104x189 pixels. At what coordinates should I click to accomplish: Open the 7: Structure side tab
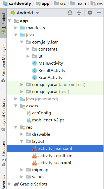tap(3, 153)
